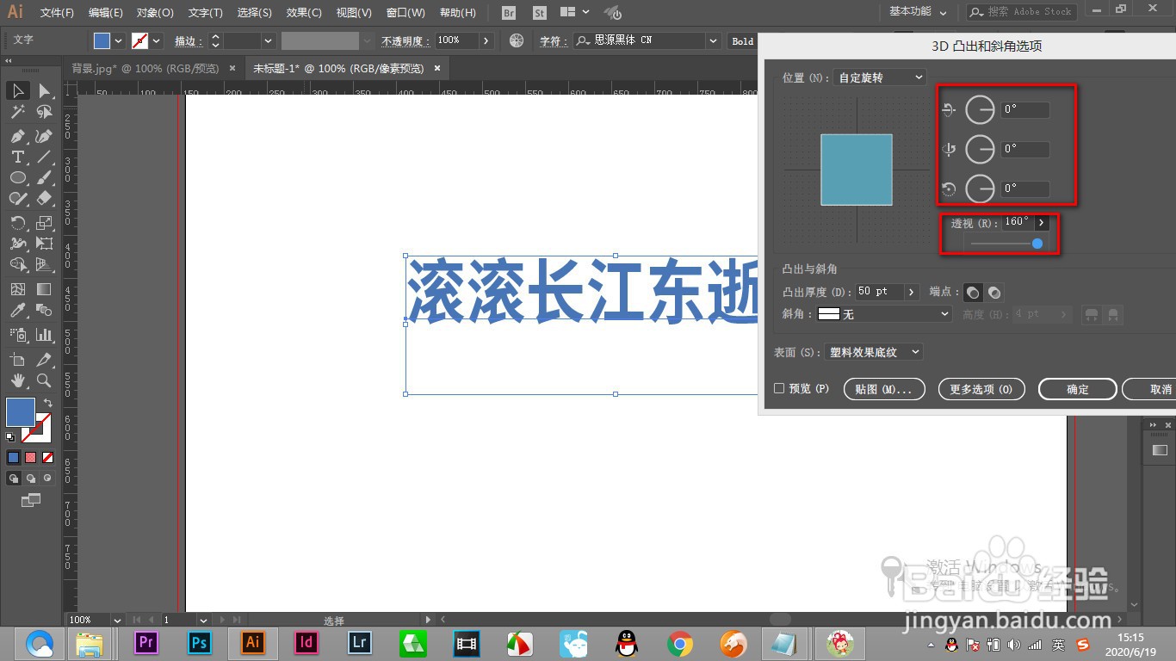Open Bridge via the Br icon
Screen dimensions: 1176x661
point(509,12)
